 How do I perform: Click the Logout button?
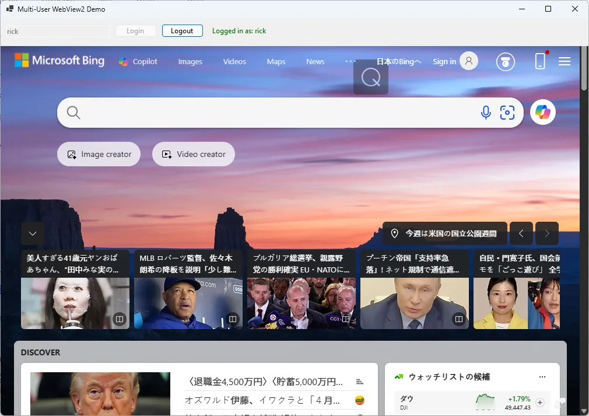tap(182, 31)
